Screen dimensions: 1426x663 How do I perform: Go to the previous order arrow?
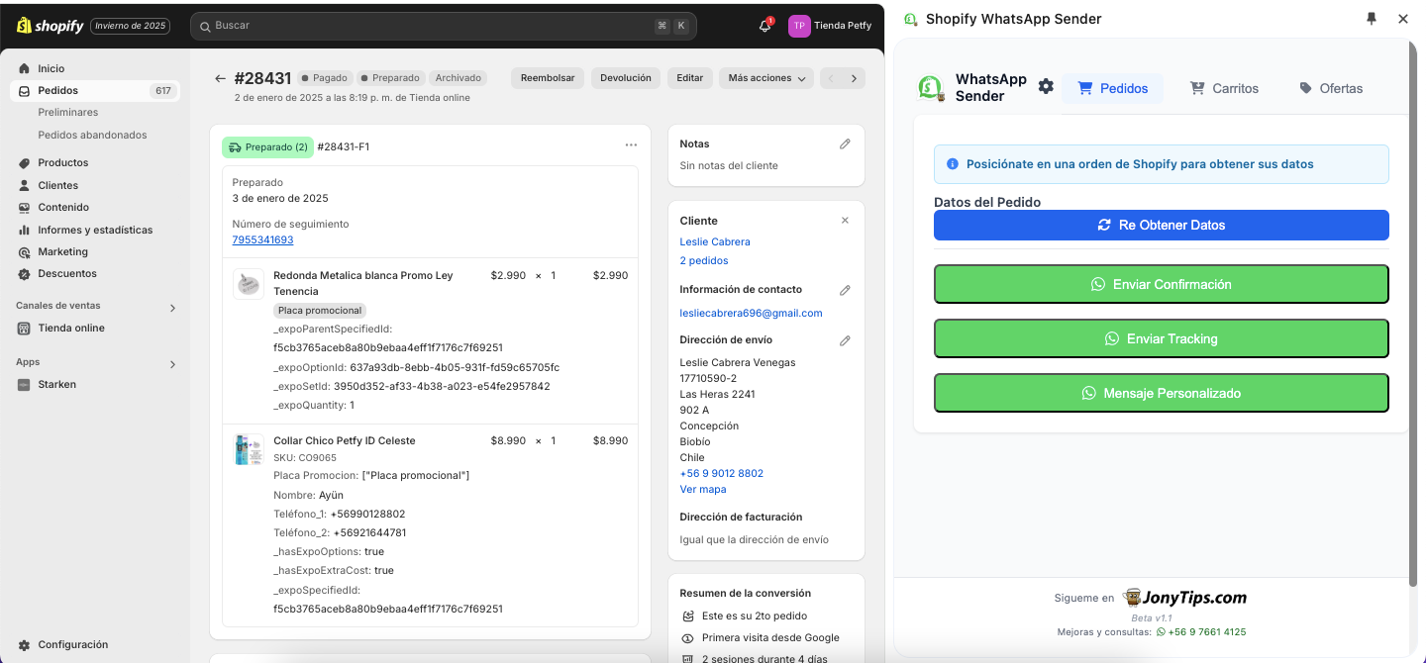click(831, 78)
